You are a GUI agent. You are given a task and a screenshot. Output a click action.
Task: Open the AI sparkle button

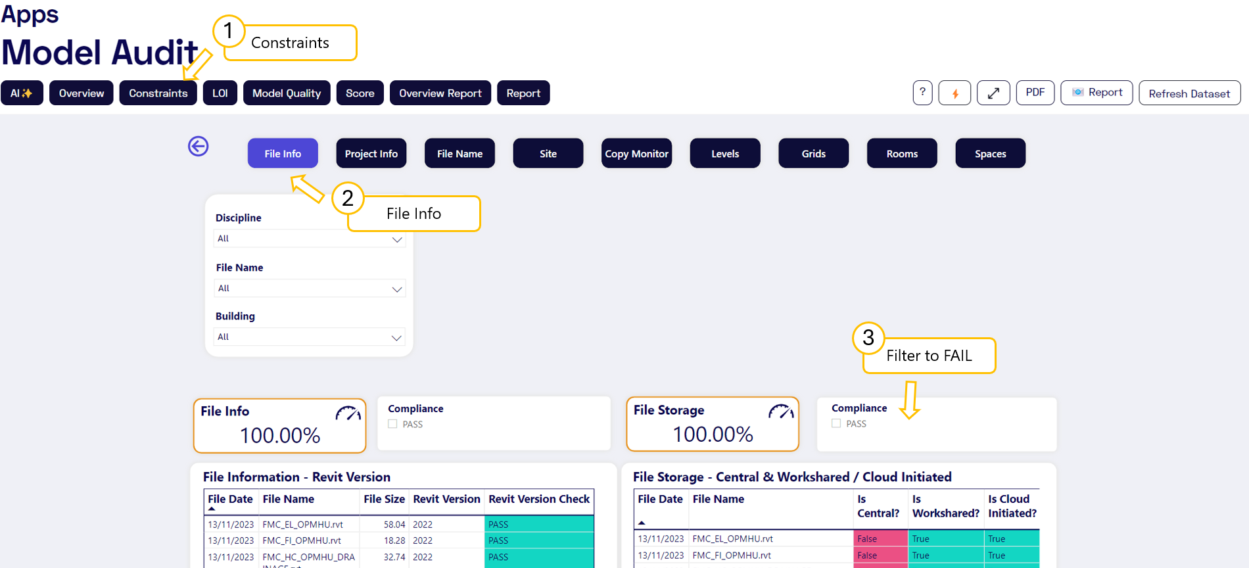[22, 93]
